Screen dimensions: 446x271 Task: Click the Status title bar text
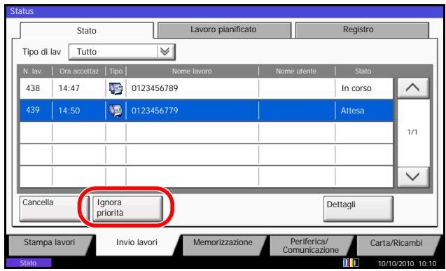coord(22,11)
